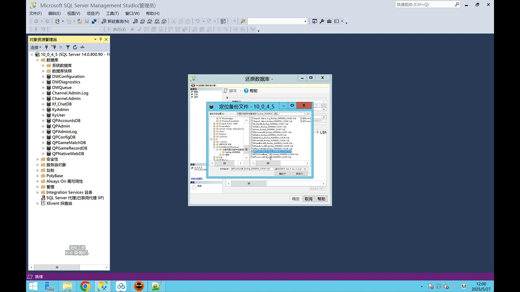Click the Find in Files toolbar icon
Viewport: 520px width, 292px height.
point(243,21)
